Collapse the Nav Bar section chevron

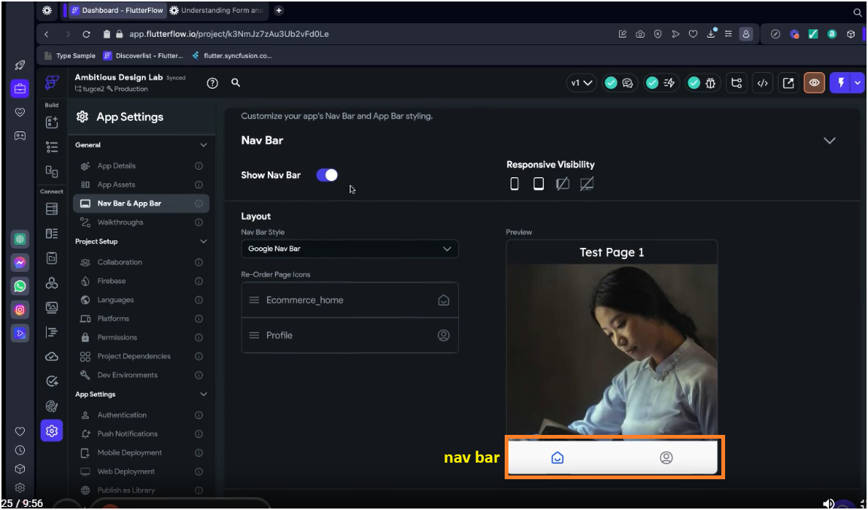pyautogui.click(x=830, y=140)
